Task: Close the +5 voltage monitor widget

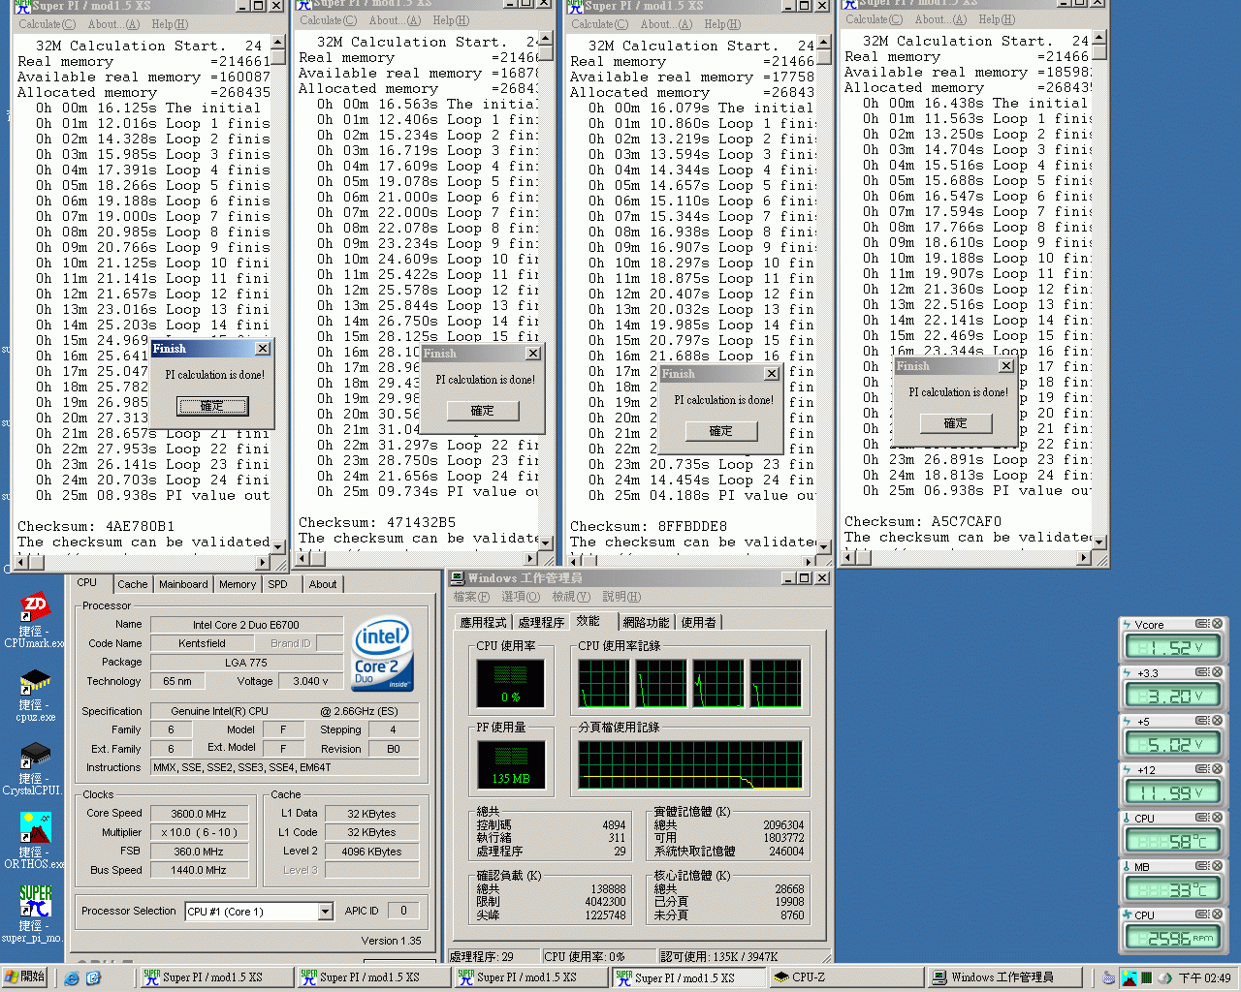Action: (1218, 721)
